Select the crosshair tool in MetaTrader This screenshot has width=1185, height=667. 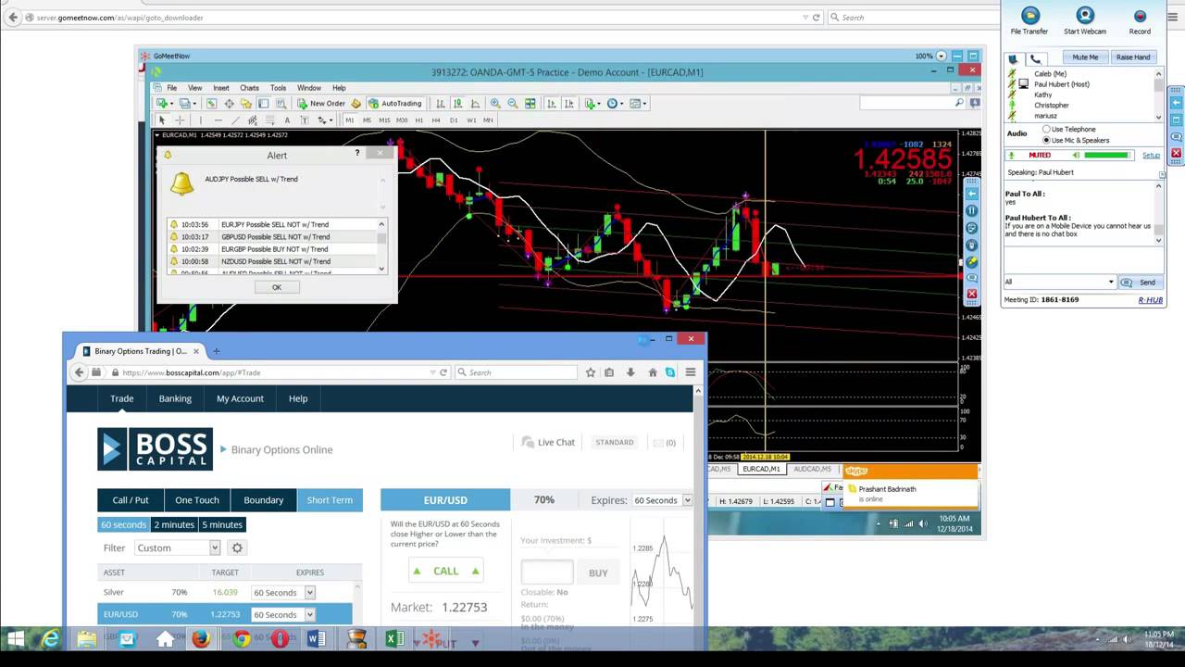click(x=180, y=120)
